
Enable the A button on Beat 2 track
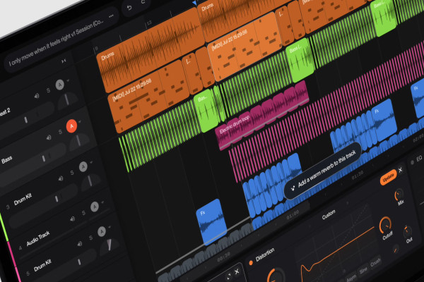tap(60, 85)
